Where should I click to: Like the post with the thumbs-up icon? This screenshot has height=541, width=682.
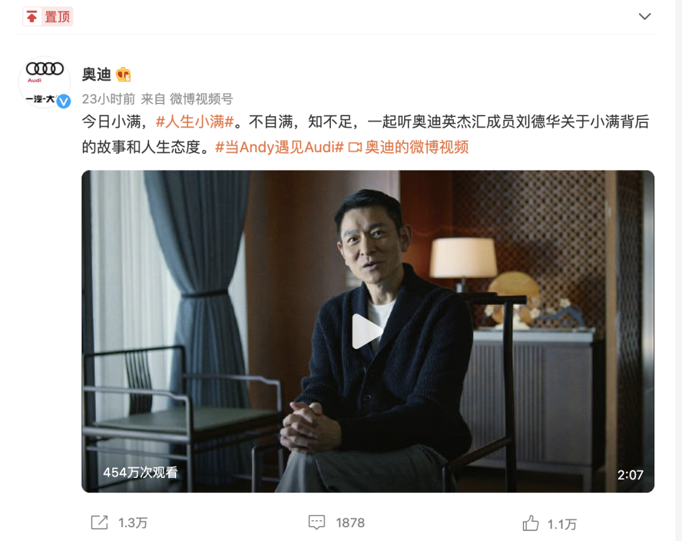(x=530, y=523)
